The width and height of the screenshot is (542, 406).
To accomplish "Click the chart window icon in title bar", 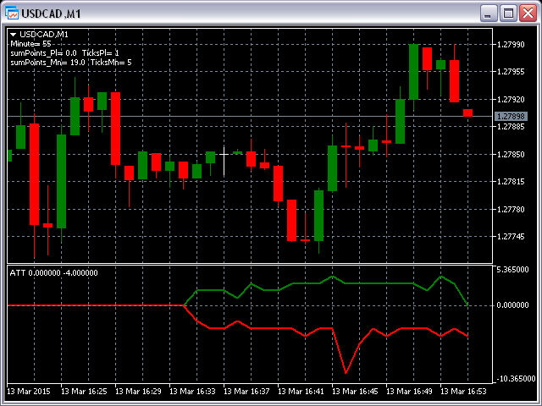I will coord(12,13).
